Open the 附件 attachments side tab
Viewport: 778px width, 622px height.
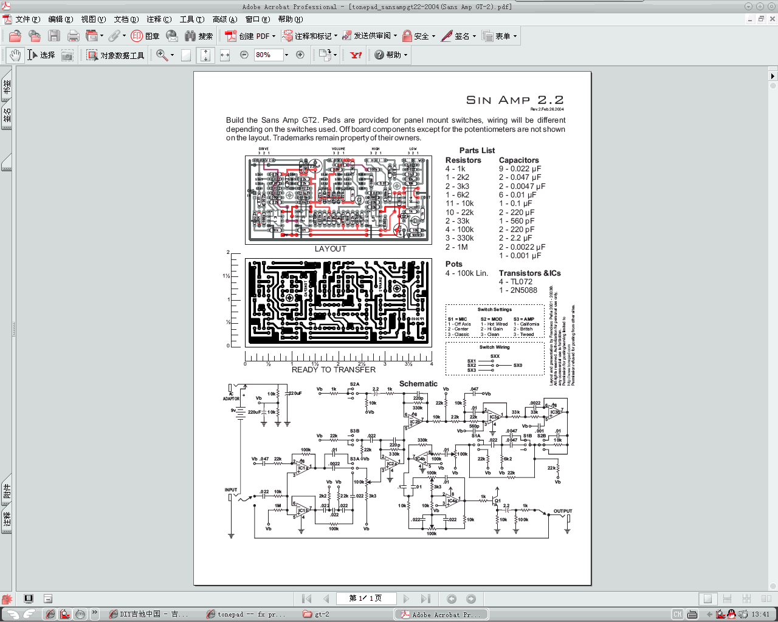pyautogui.click(x=7, y=491)
